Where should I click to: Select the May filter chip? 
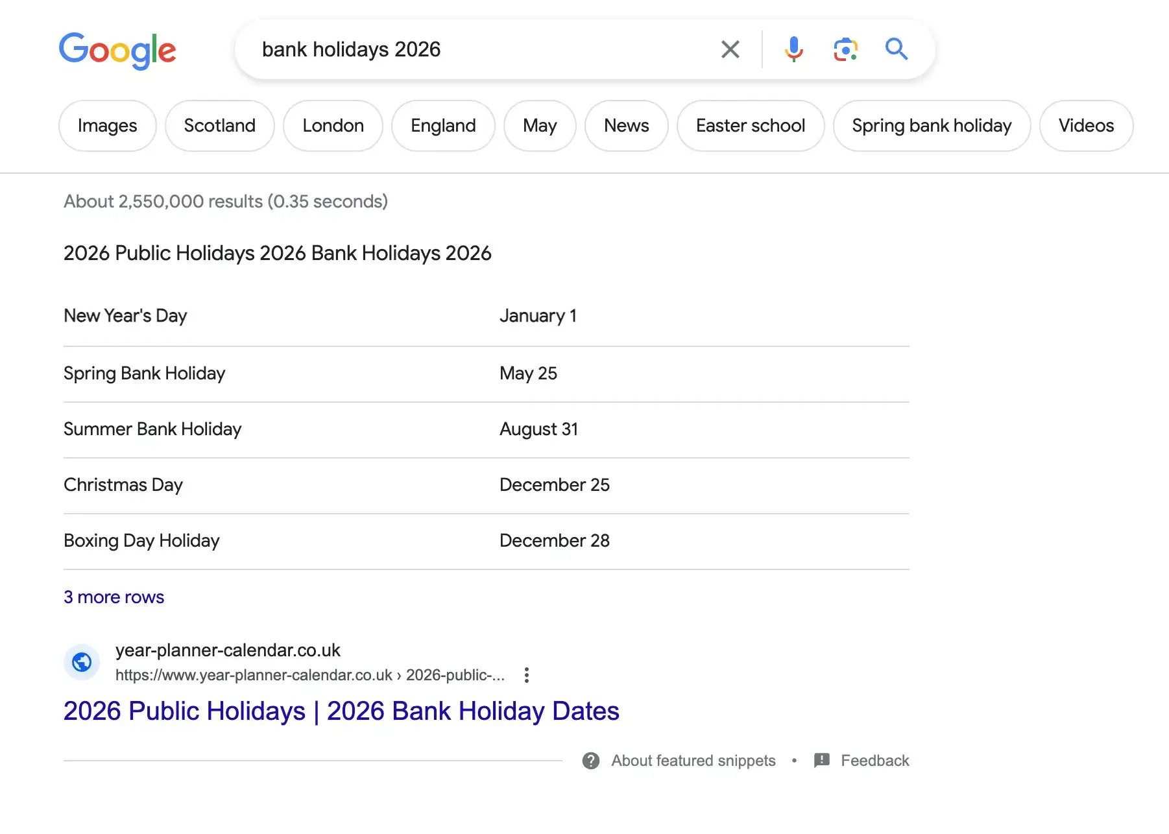540,126
